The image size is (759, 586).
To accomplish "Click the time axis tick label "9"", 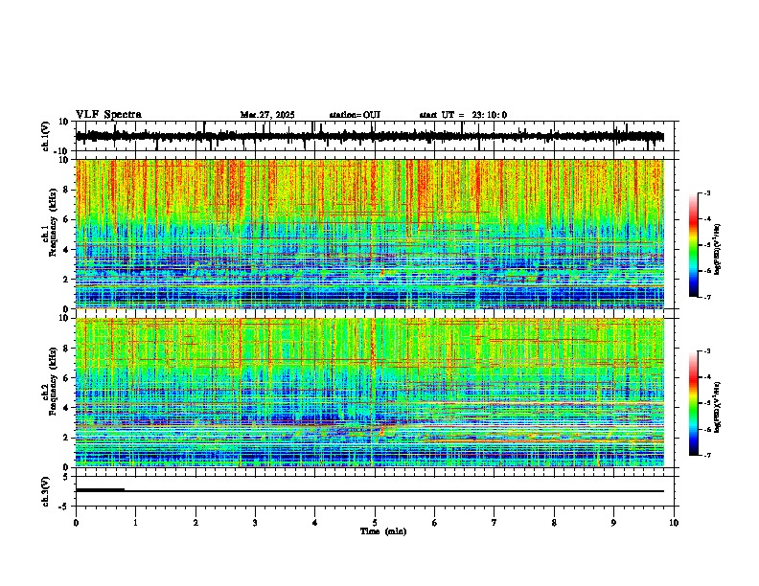I will [613, 523].
